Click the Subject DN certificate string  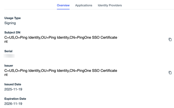point(61,39)
